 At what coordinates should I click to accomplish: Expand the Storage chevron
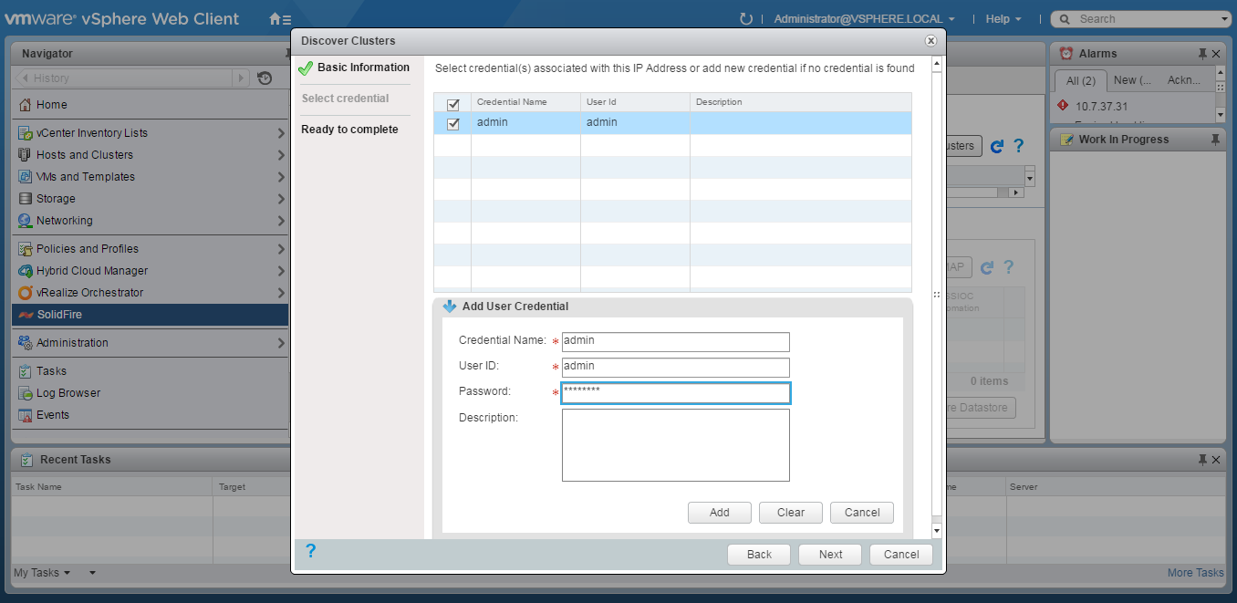pos(281,199)
